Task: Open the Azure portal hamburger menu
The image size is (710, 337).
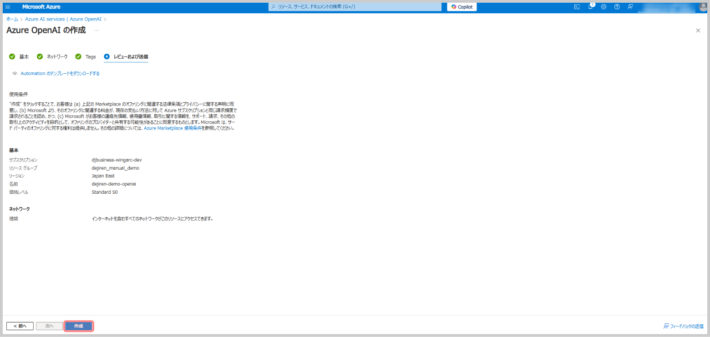Action: tap(8, 7)
